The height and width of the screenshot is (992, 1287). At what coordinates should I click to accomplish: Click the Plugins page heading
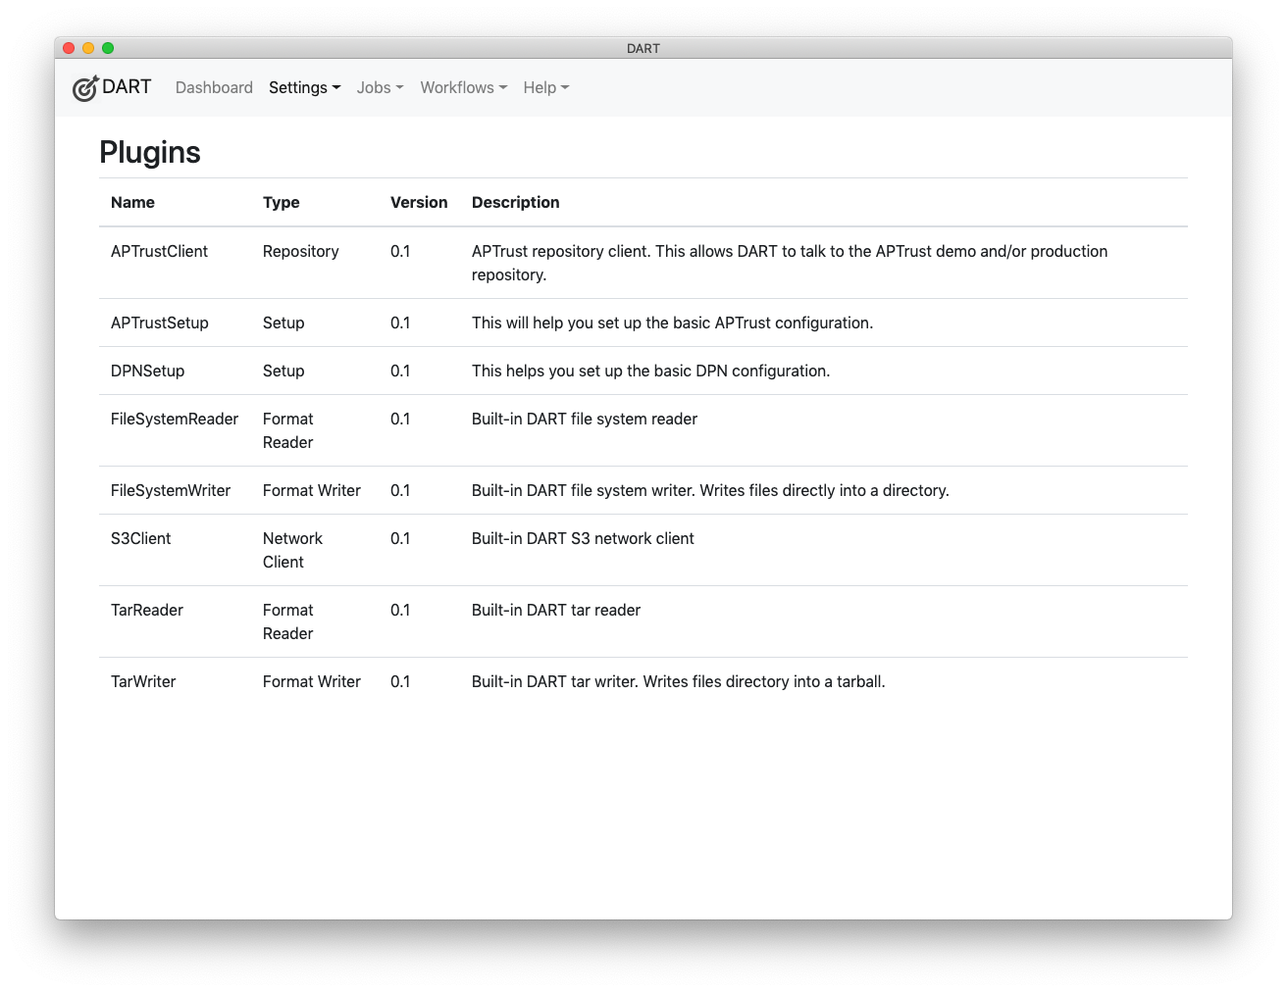(x=149, y=152)
